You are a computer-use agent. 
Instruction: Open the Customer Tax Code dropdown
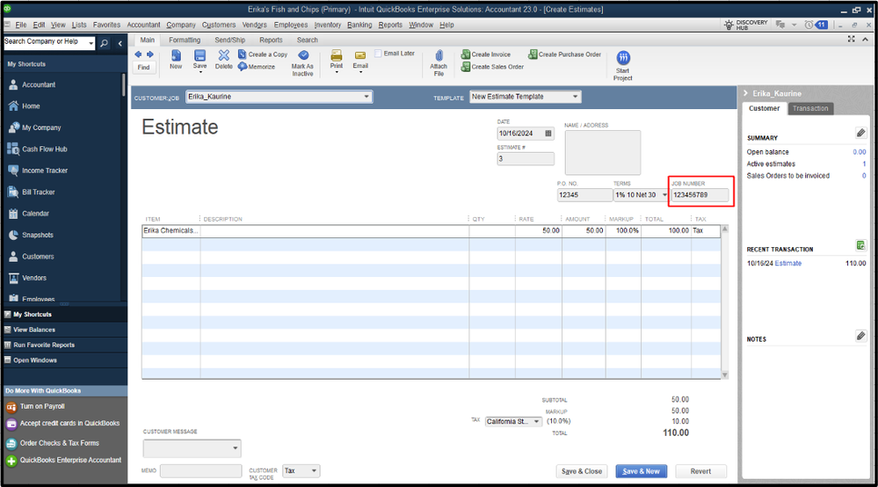314,471
